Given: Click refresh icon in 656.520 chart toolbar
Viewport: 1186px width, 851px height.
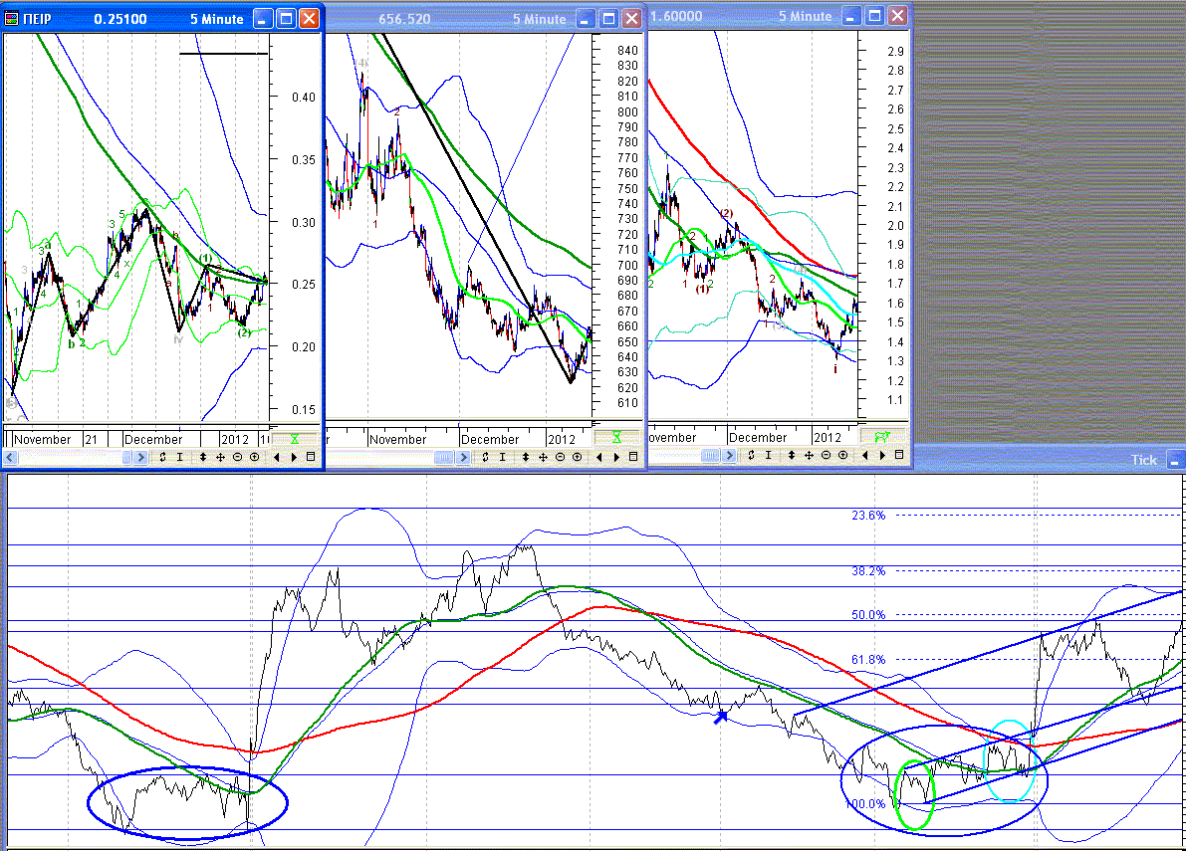Looking at the screenshot, I should (485, 457).
